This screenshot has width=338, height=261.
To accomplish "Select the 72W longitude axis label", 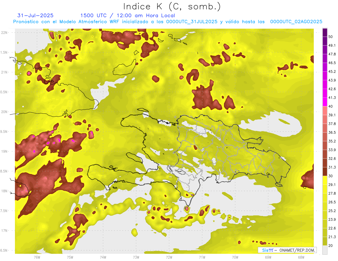I will coord(169,257).
